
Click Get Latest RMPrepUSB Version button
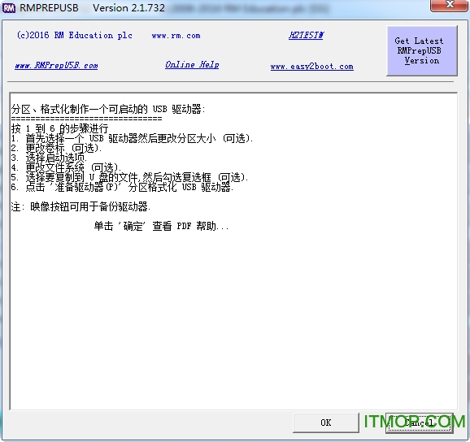click(x=422, y=50)
